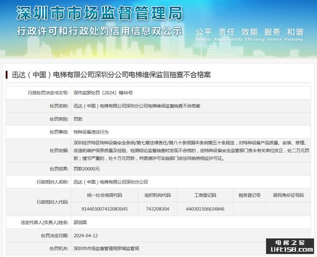Viewport: 317px width, 257px height.
Task: Click the 居民身份证号码 column header
Action: 288,195
